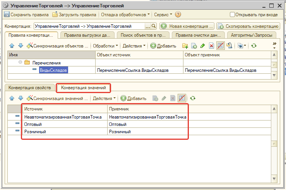Switch to Правила выгрузки данных tab
Image resolution: width=286 pixels, height=190 pixels.
coord(87,35)
